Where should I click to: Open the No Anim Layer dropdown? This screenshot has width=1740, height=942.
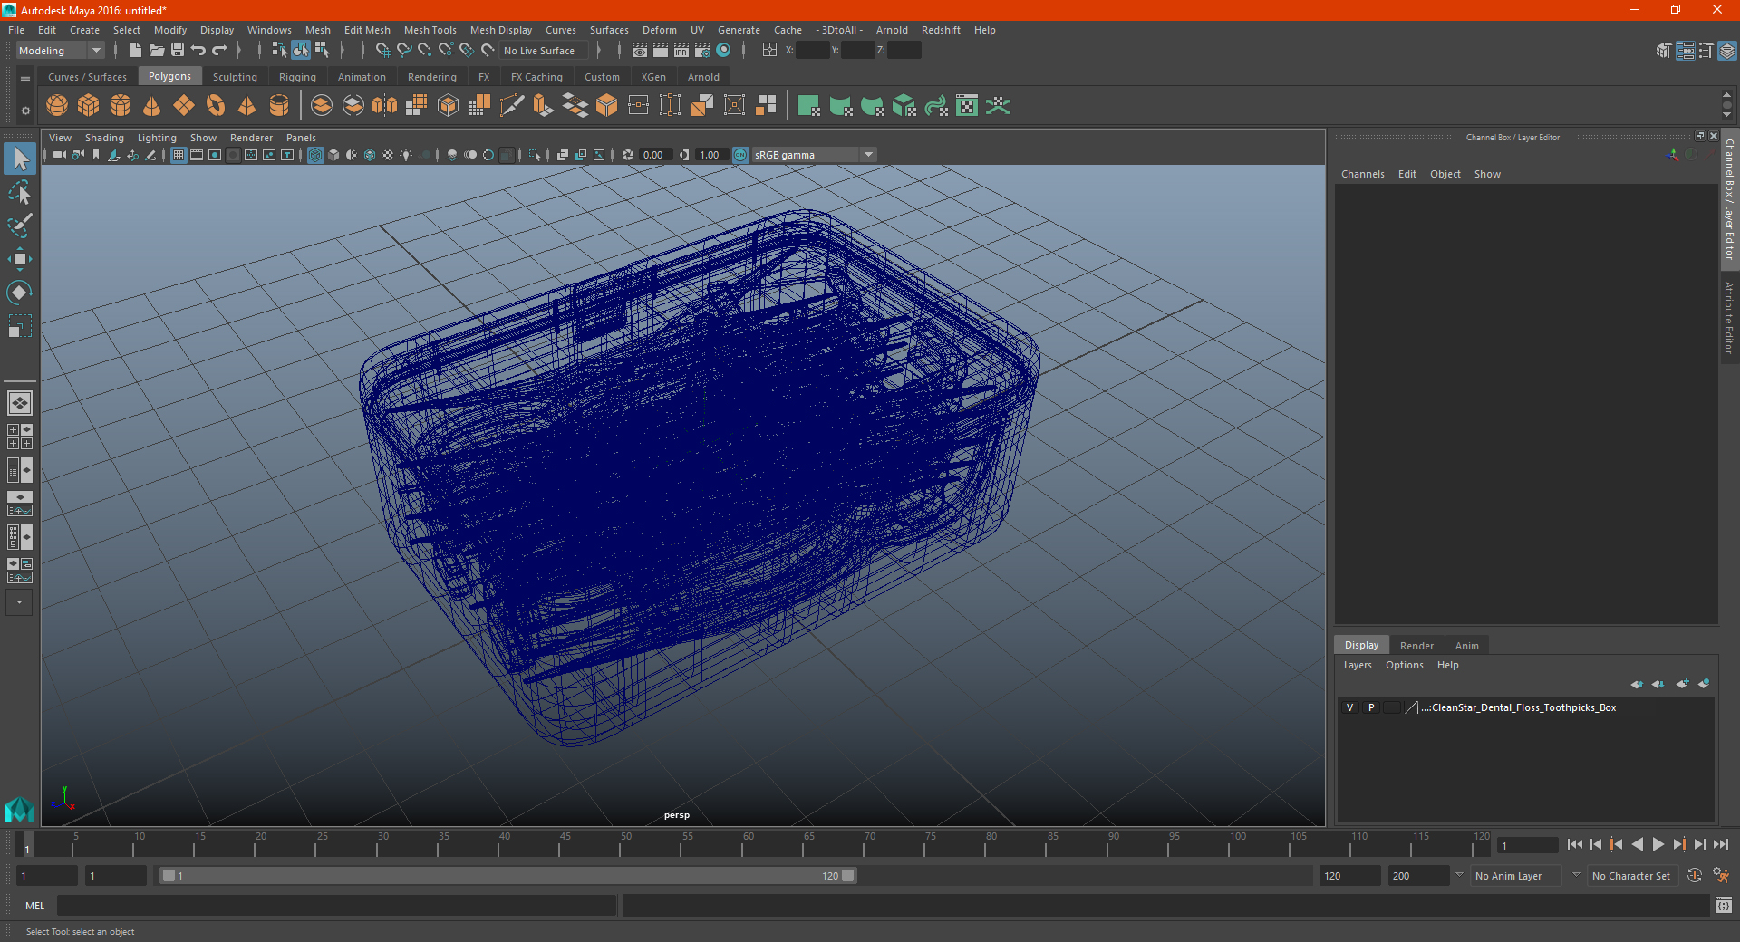(x=1516, y=876)
